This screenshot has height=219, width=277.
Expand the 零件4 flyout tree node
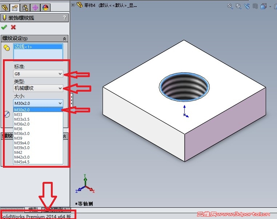click(x=73, y=5)
